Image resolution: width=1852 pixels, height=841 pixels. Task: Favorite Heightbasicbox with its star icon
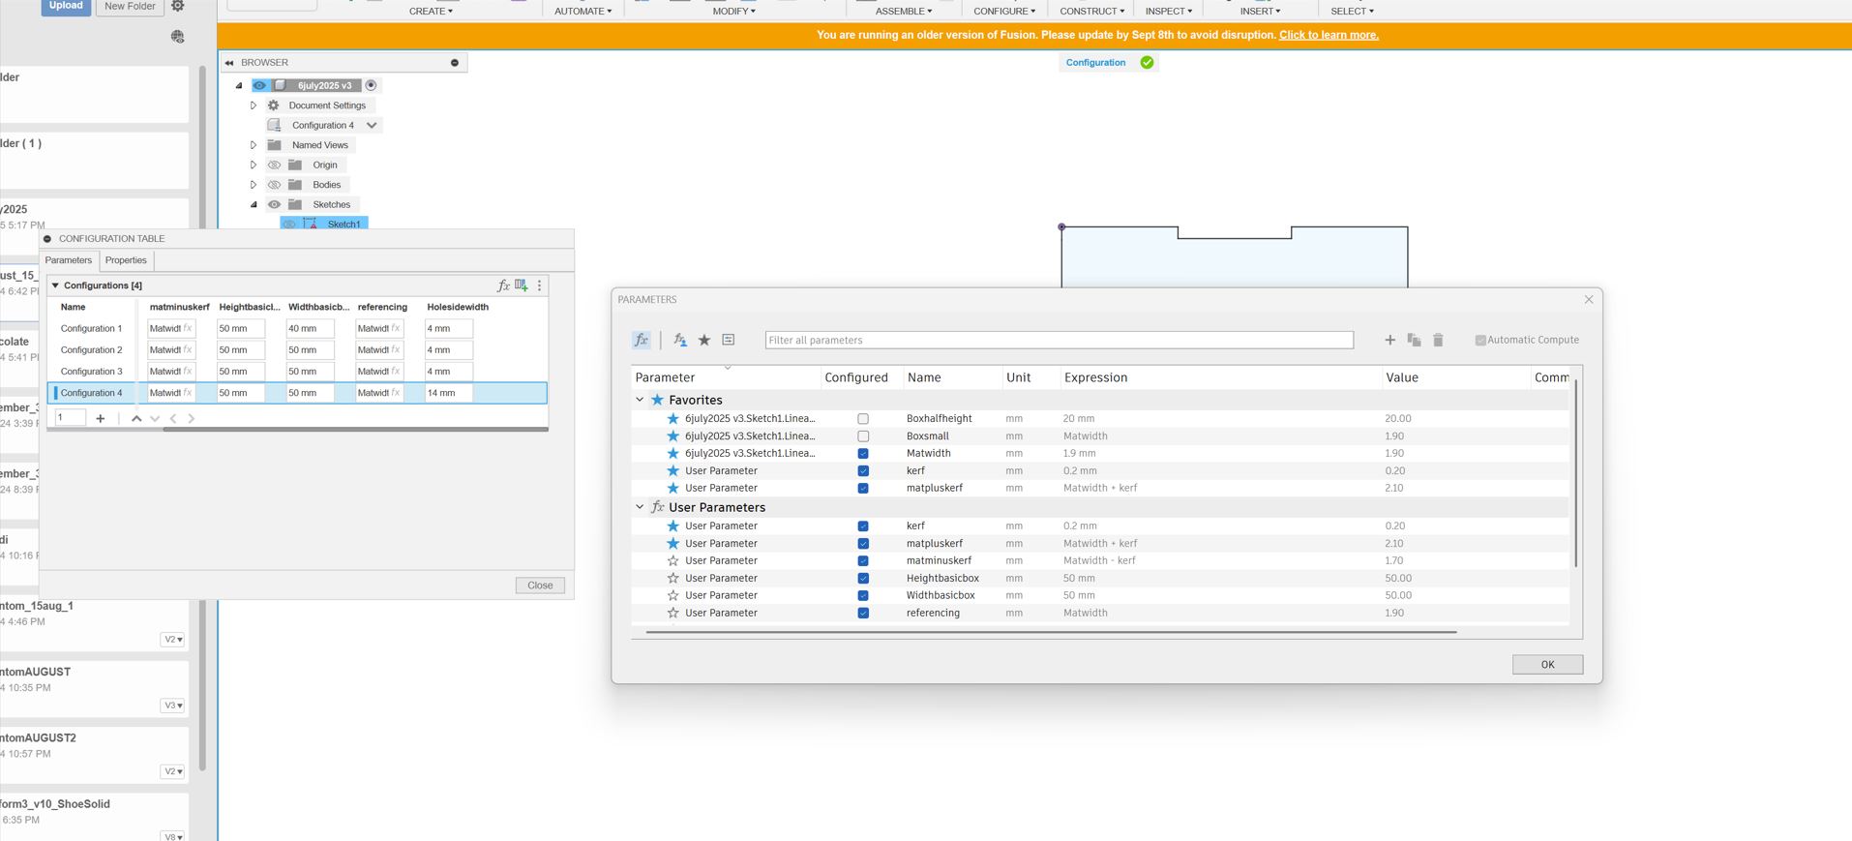[673, 578]
